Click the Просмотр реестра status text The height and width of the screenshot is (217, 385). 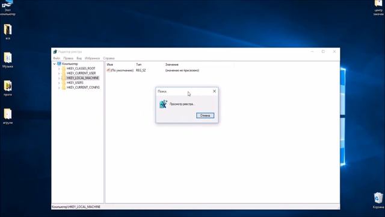(x=182, y=104)
